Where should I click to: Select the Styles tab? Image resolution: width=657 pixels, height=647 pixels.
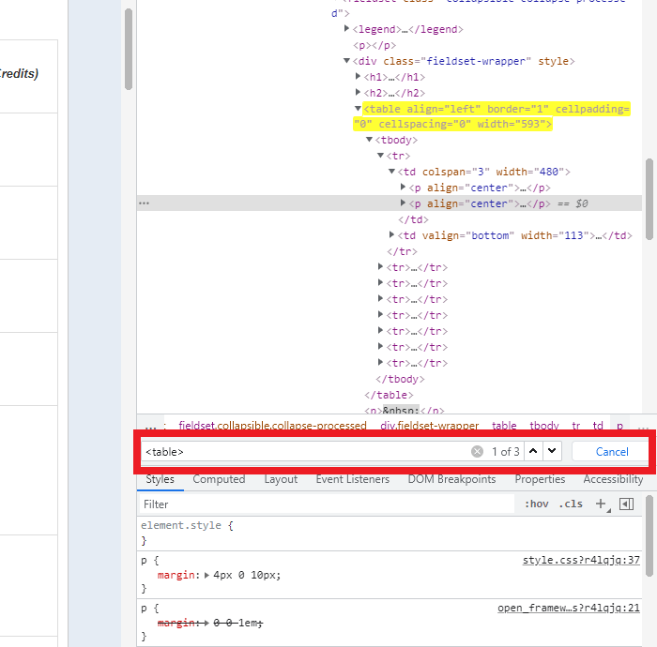click(160, 479)
